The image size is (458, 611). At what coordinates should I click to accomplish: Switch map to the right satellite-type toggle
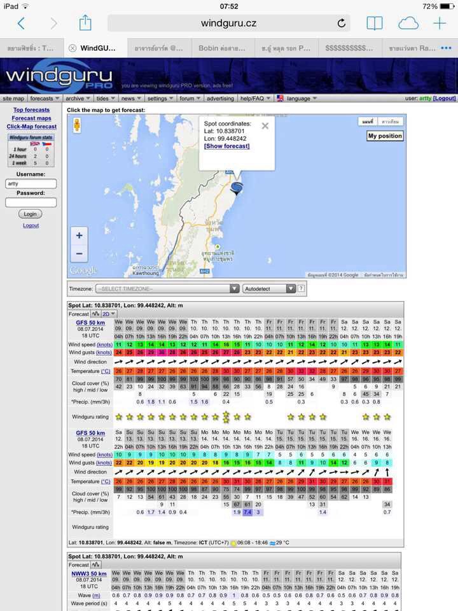click(391, 122)
